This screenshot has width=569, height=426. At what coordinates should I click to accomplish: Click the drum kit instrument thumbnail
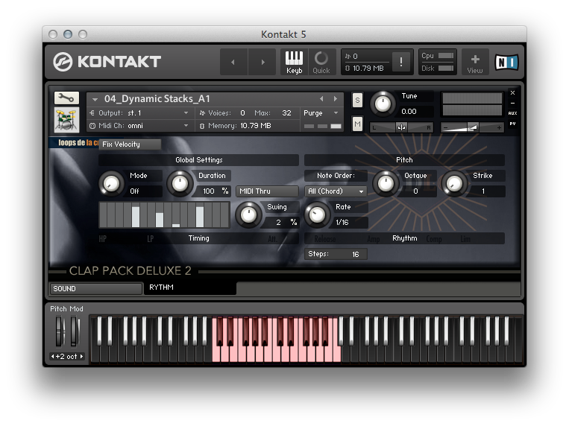[x=66, y=120]
